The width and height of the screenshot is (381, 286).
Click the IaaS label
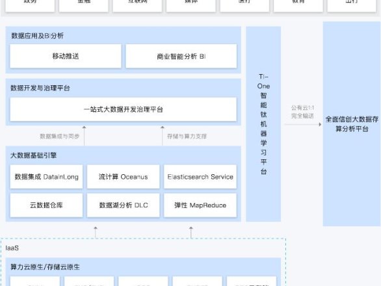click(12, 248)
